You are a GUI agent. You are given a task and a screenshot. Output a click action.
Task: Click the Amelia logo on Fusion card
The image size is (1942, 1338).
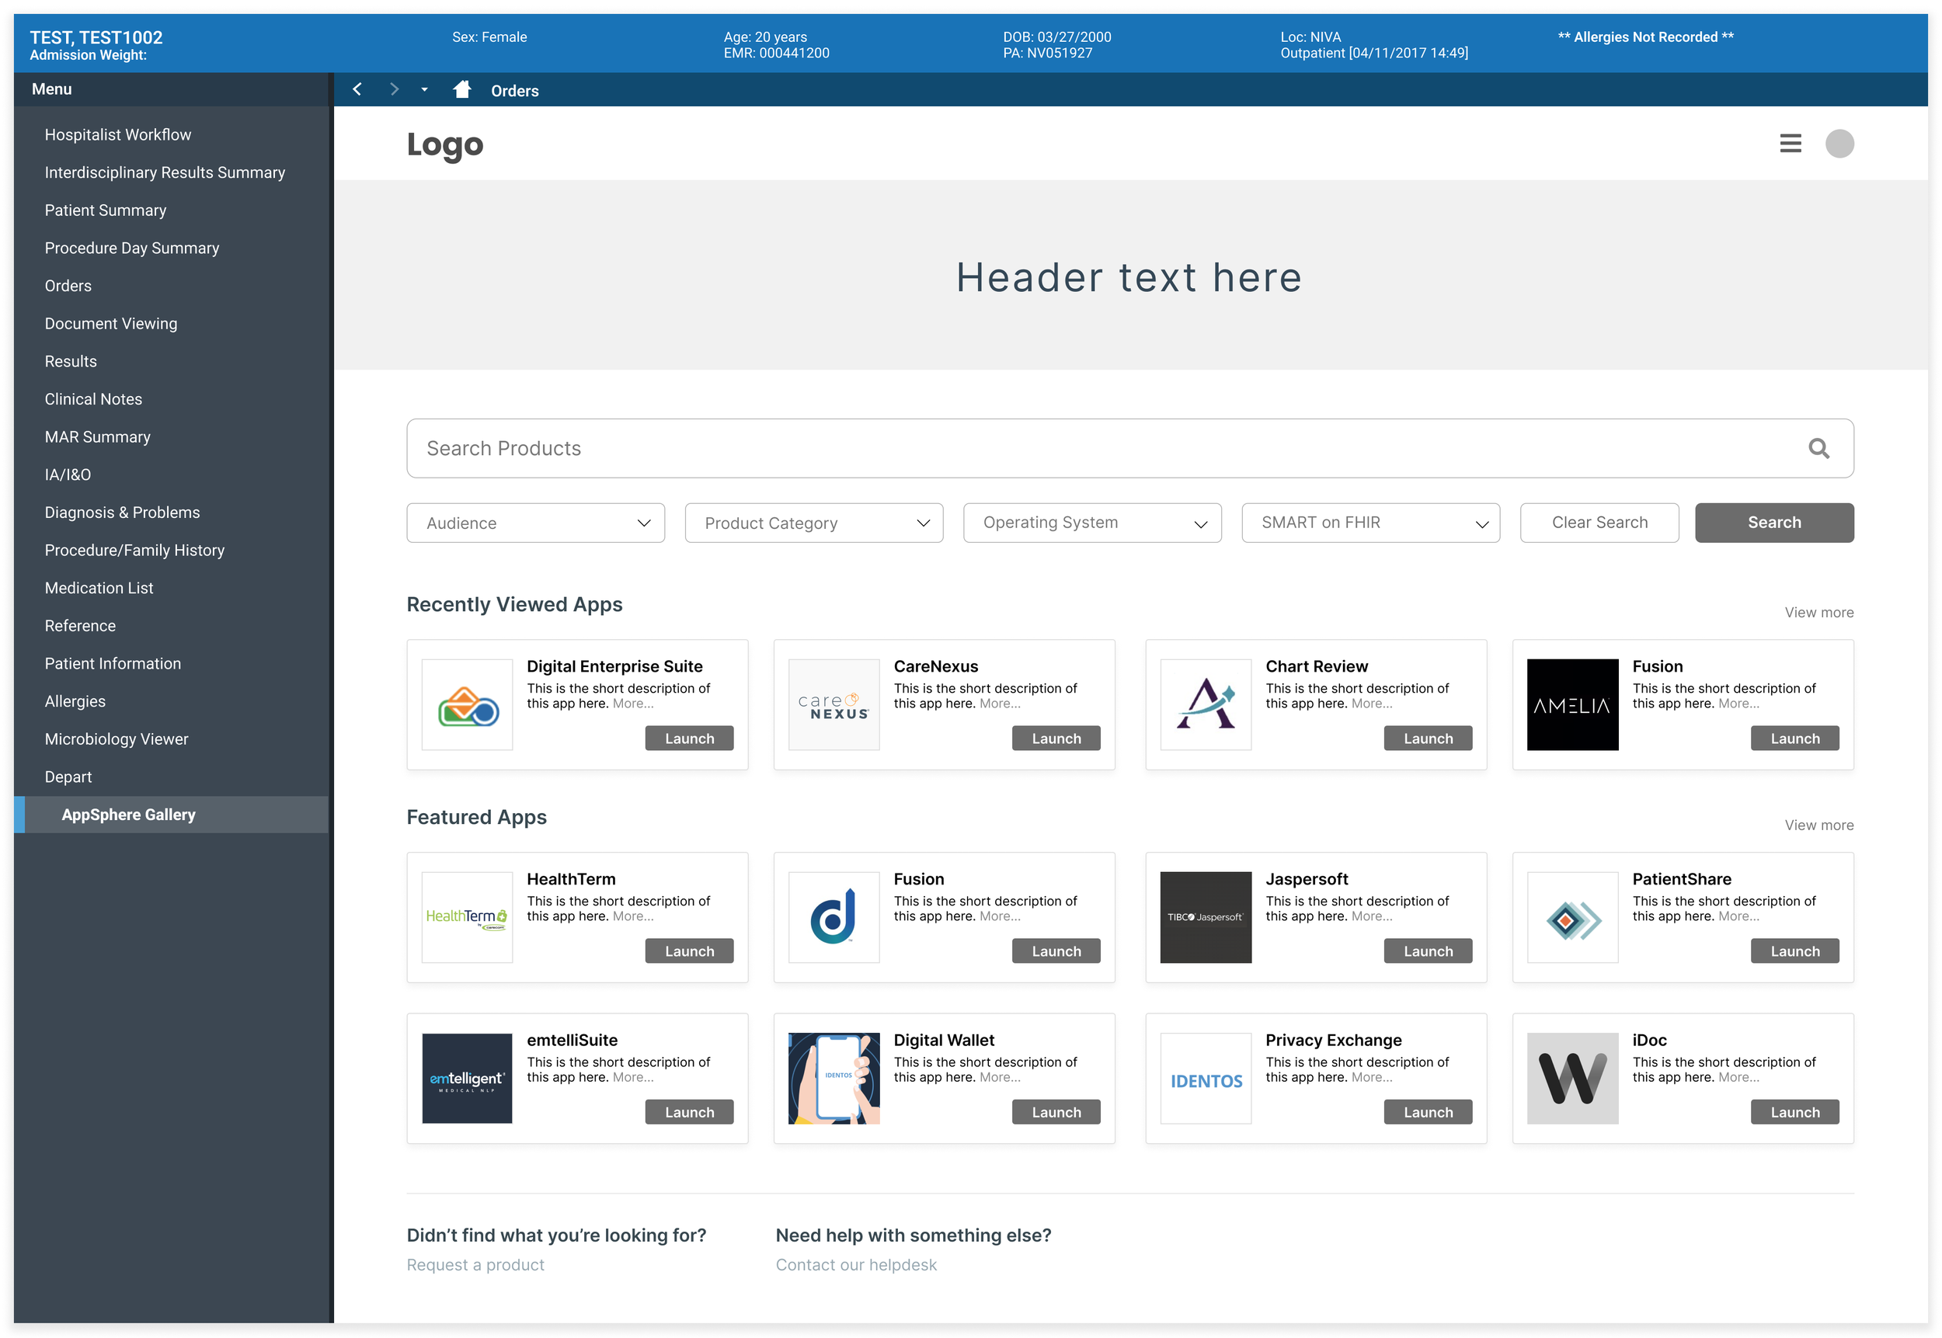point(1571,705)
